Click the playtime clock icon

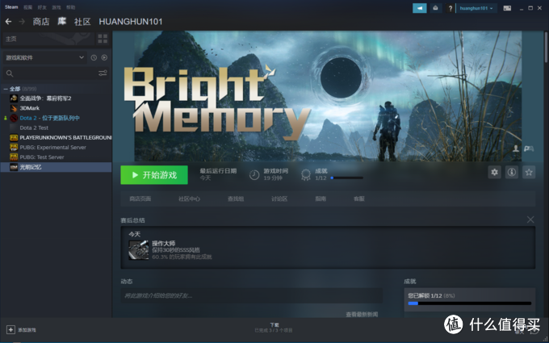click(254, 174)
